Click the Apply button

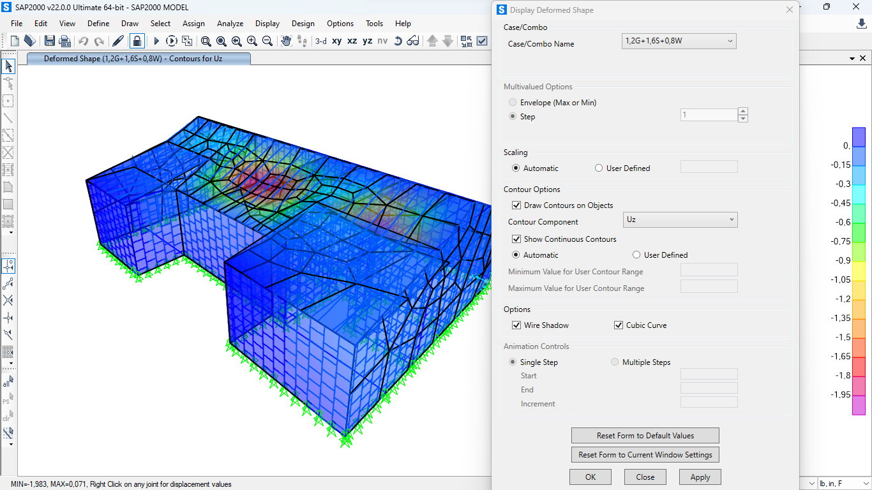point(700,477)
